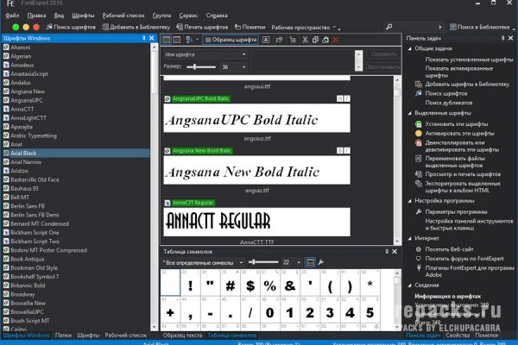
Task: Open Поиск шрифтов in the top toolbar
Action: tap(71, 27)
